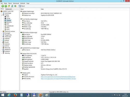Open the BIOS letöltés download link
The height and width of the screenshot is (97, 130).
coord(58,79)
